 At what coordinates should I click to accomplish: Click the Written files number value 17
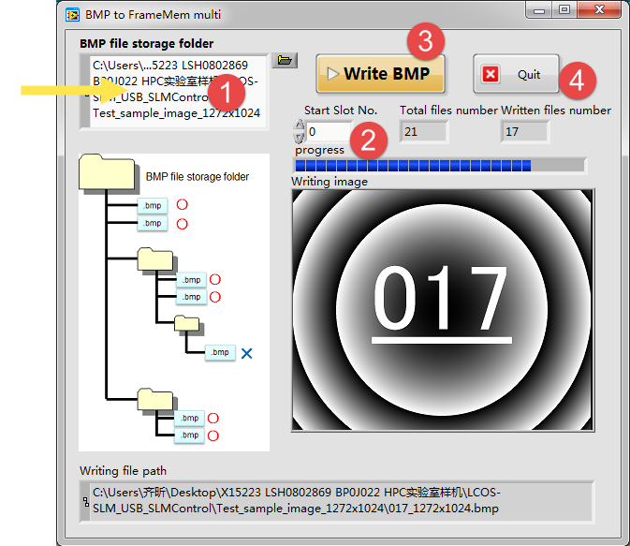525,131
